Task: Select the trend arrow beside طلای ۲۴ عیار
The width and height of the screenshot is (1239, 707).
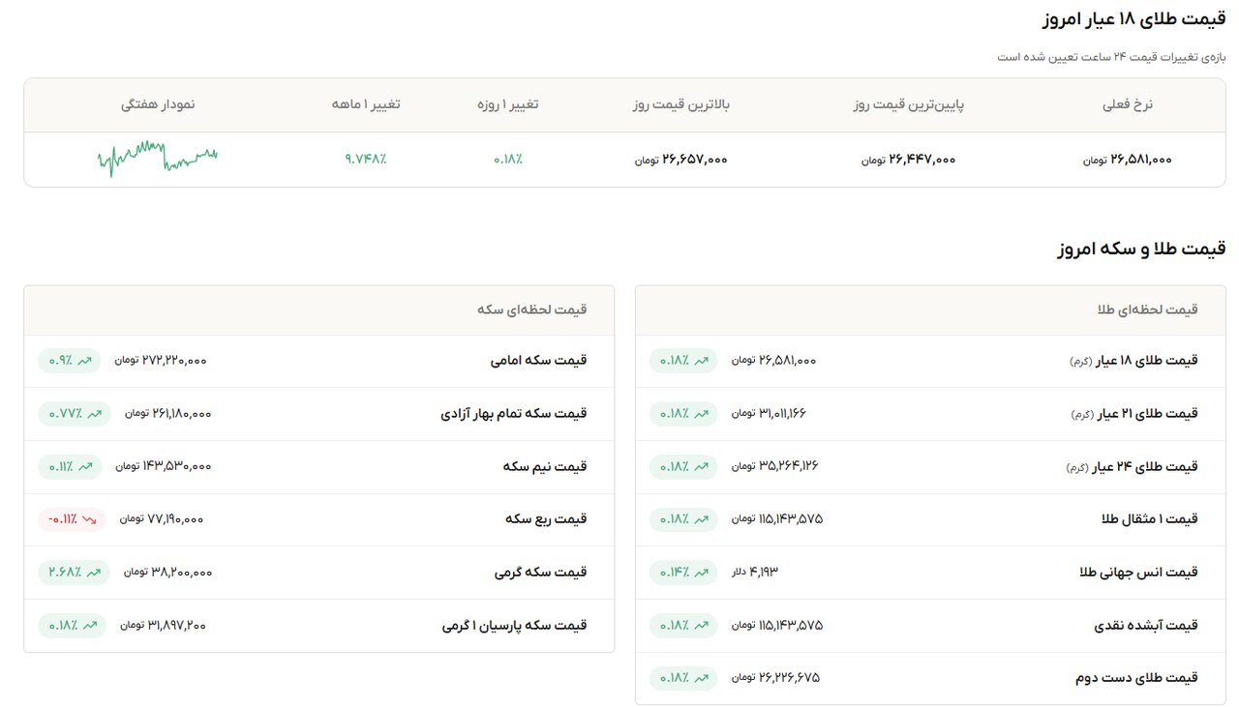Action: point(702,466)
